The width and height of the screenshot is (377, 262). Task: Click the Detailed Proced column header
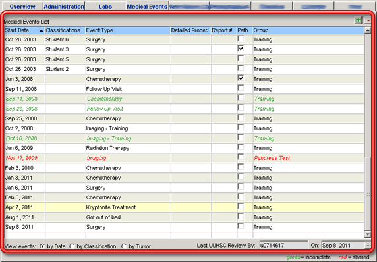(191, 30)
